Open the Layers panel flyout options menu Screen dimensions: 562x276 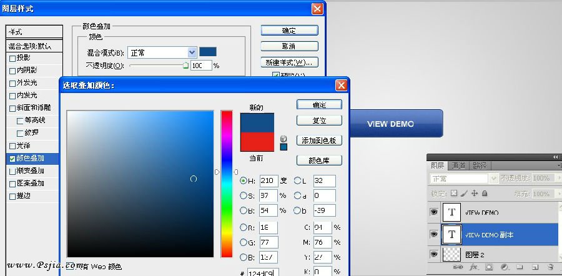pyautogui.click(x=558, y=166)
